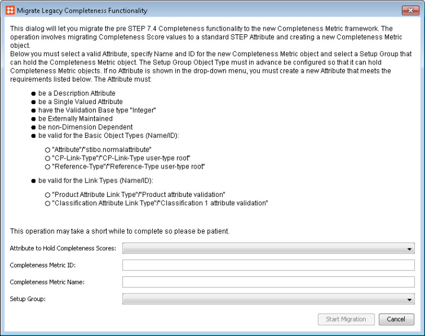The image size is (425, 336).
Task: Click the hollow bullet beside "Attribute"/"stibo.normalattribute"
Action: [48, 150]
